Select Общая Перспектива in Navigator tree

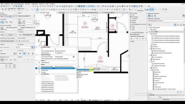[x=159, y=64]
